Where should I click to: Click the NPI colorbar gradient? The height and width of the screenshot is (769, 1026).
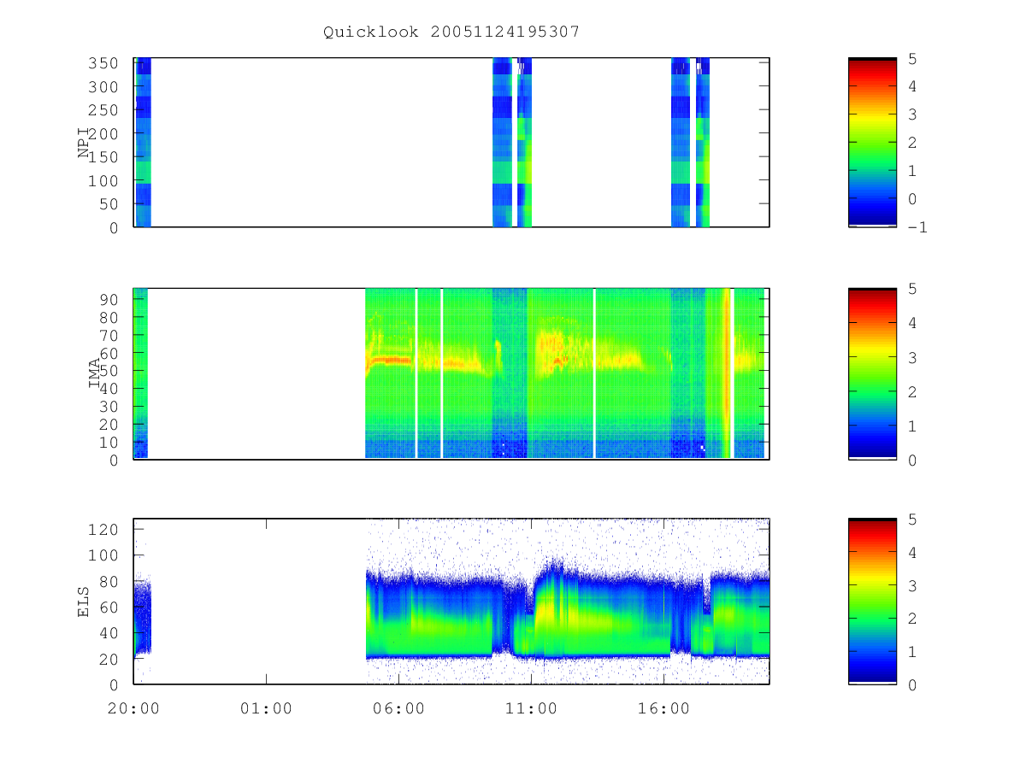tap(872, 142)
